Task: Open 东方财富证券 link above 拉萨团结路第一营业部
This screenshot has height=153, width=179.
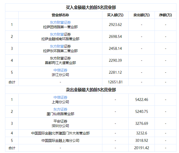Action: tap(60, 22)
